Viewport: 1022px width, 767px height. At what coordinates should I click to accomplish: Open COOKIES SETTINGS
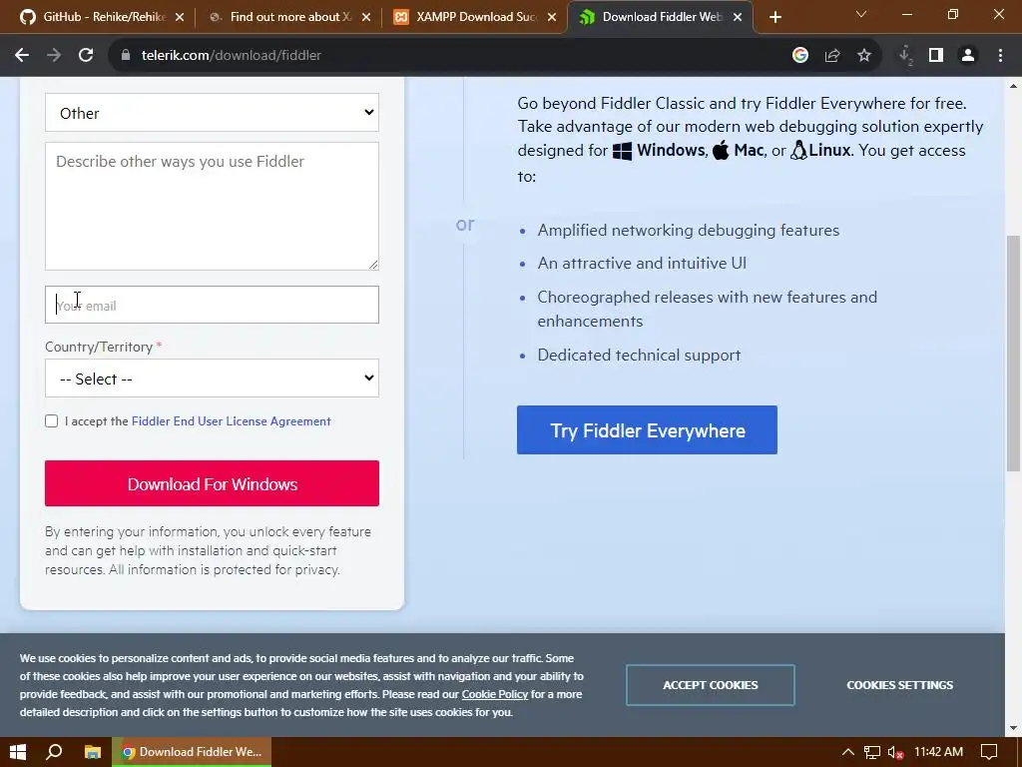click(899, 685)
